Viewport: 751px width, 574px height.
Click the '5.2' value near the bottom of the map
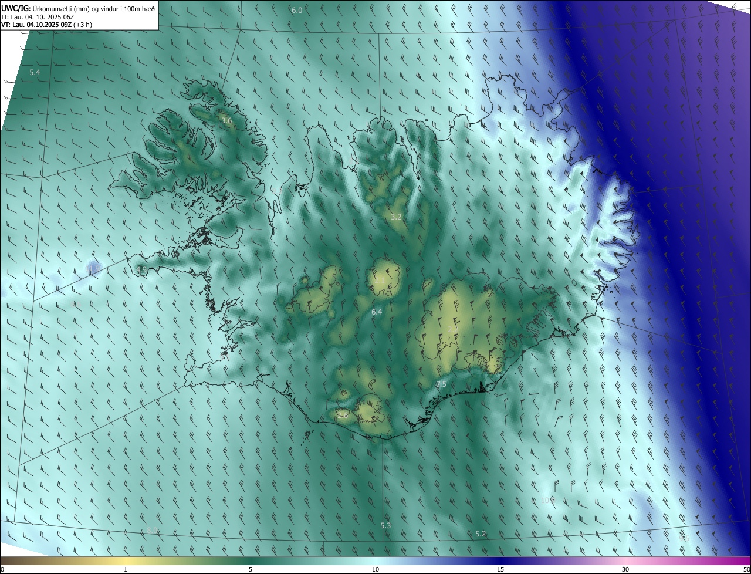click(481, 534)
